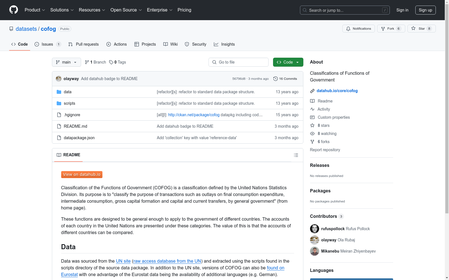Open the Pricing page
449x280 pixels.
pos(184,10)
